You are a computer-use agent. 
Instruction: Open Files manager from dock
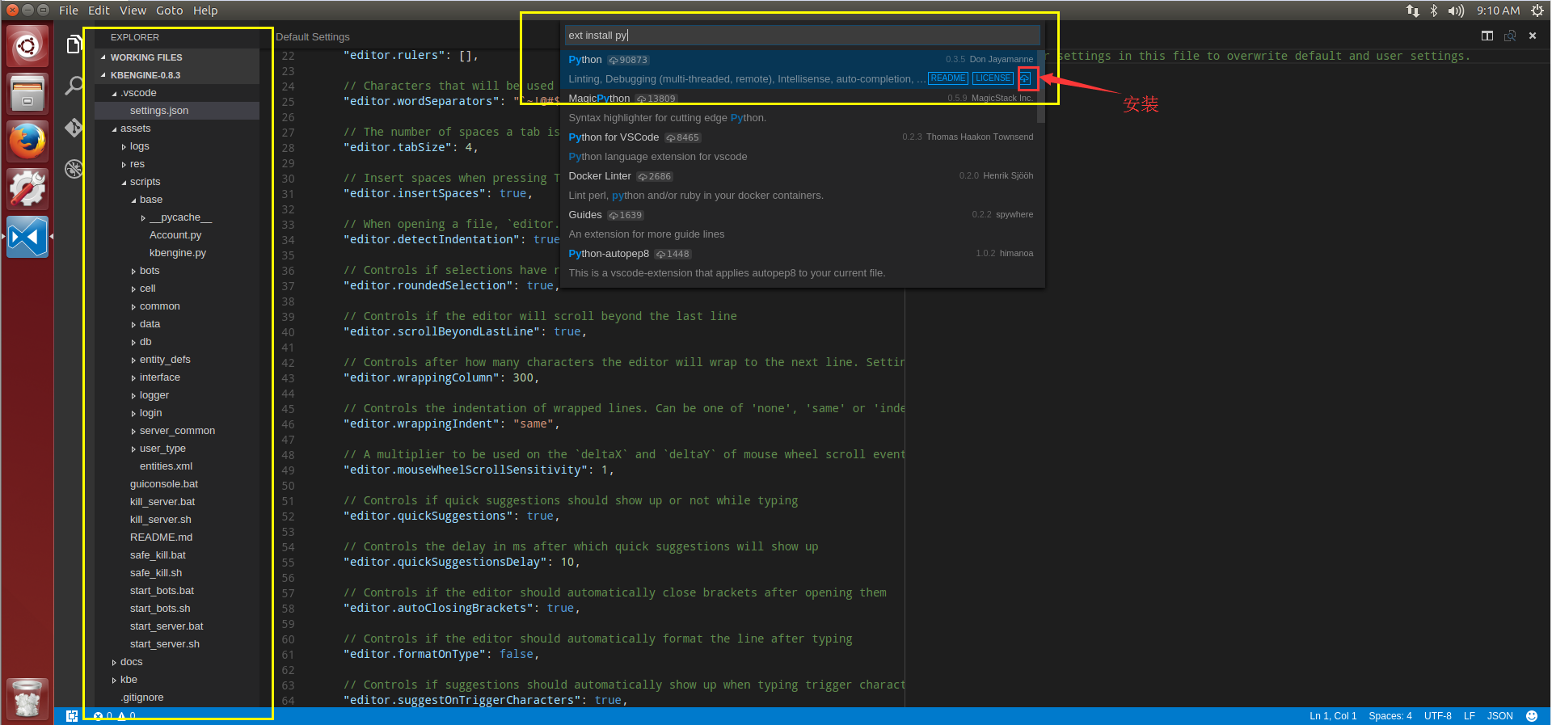[x=27, y=94]
